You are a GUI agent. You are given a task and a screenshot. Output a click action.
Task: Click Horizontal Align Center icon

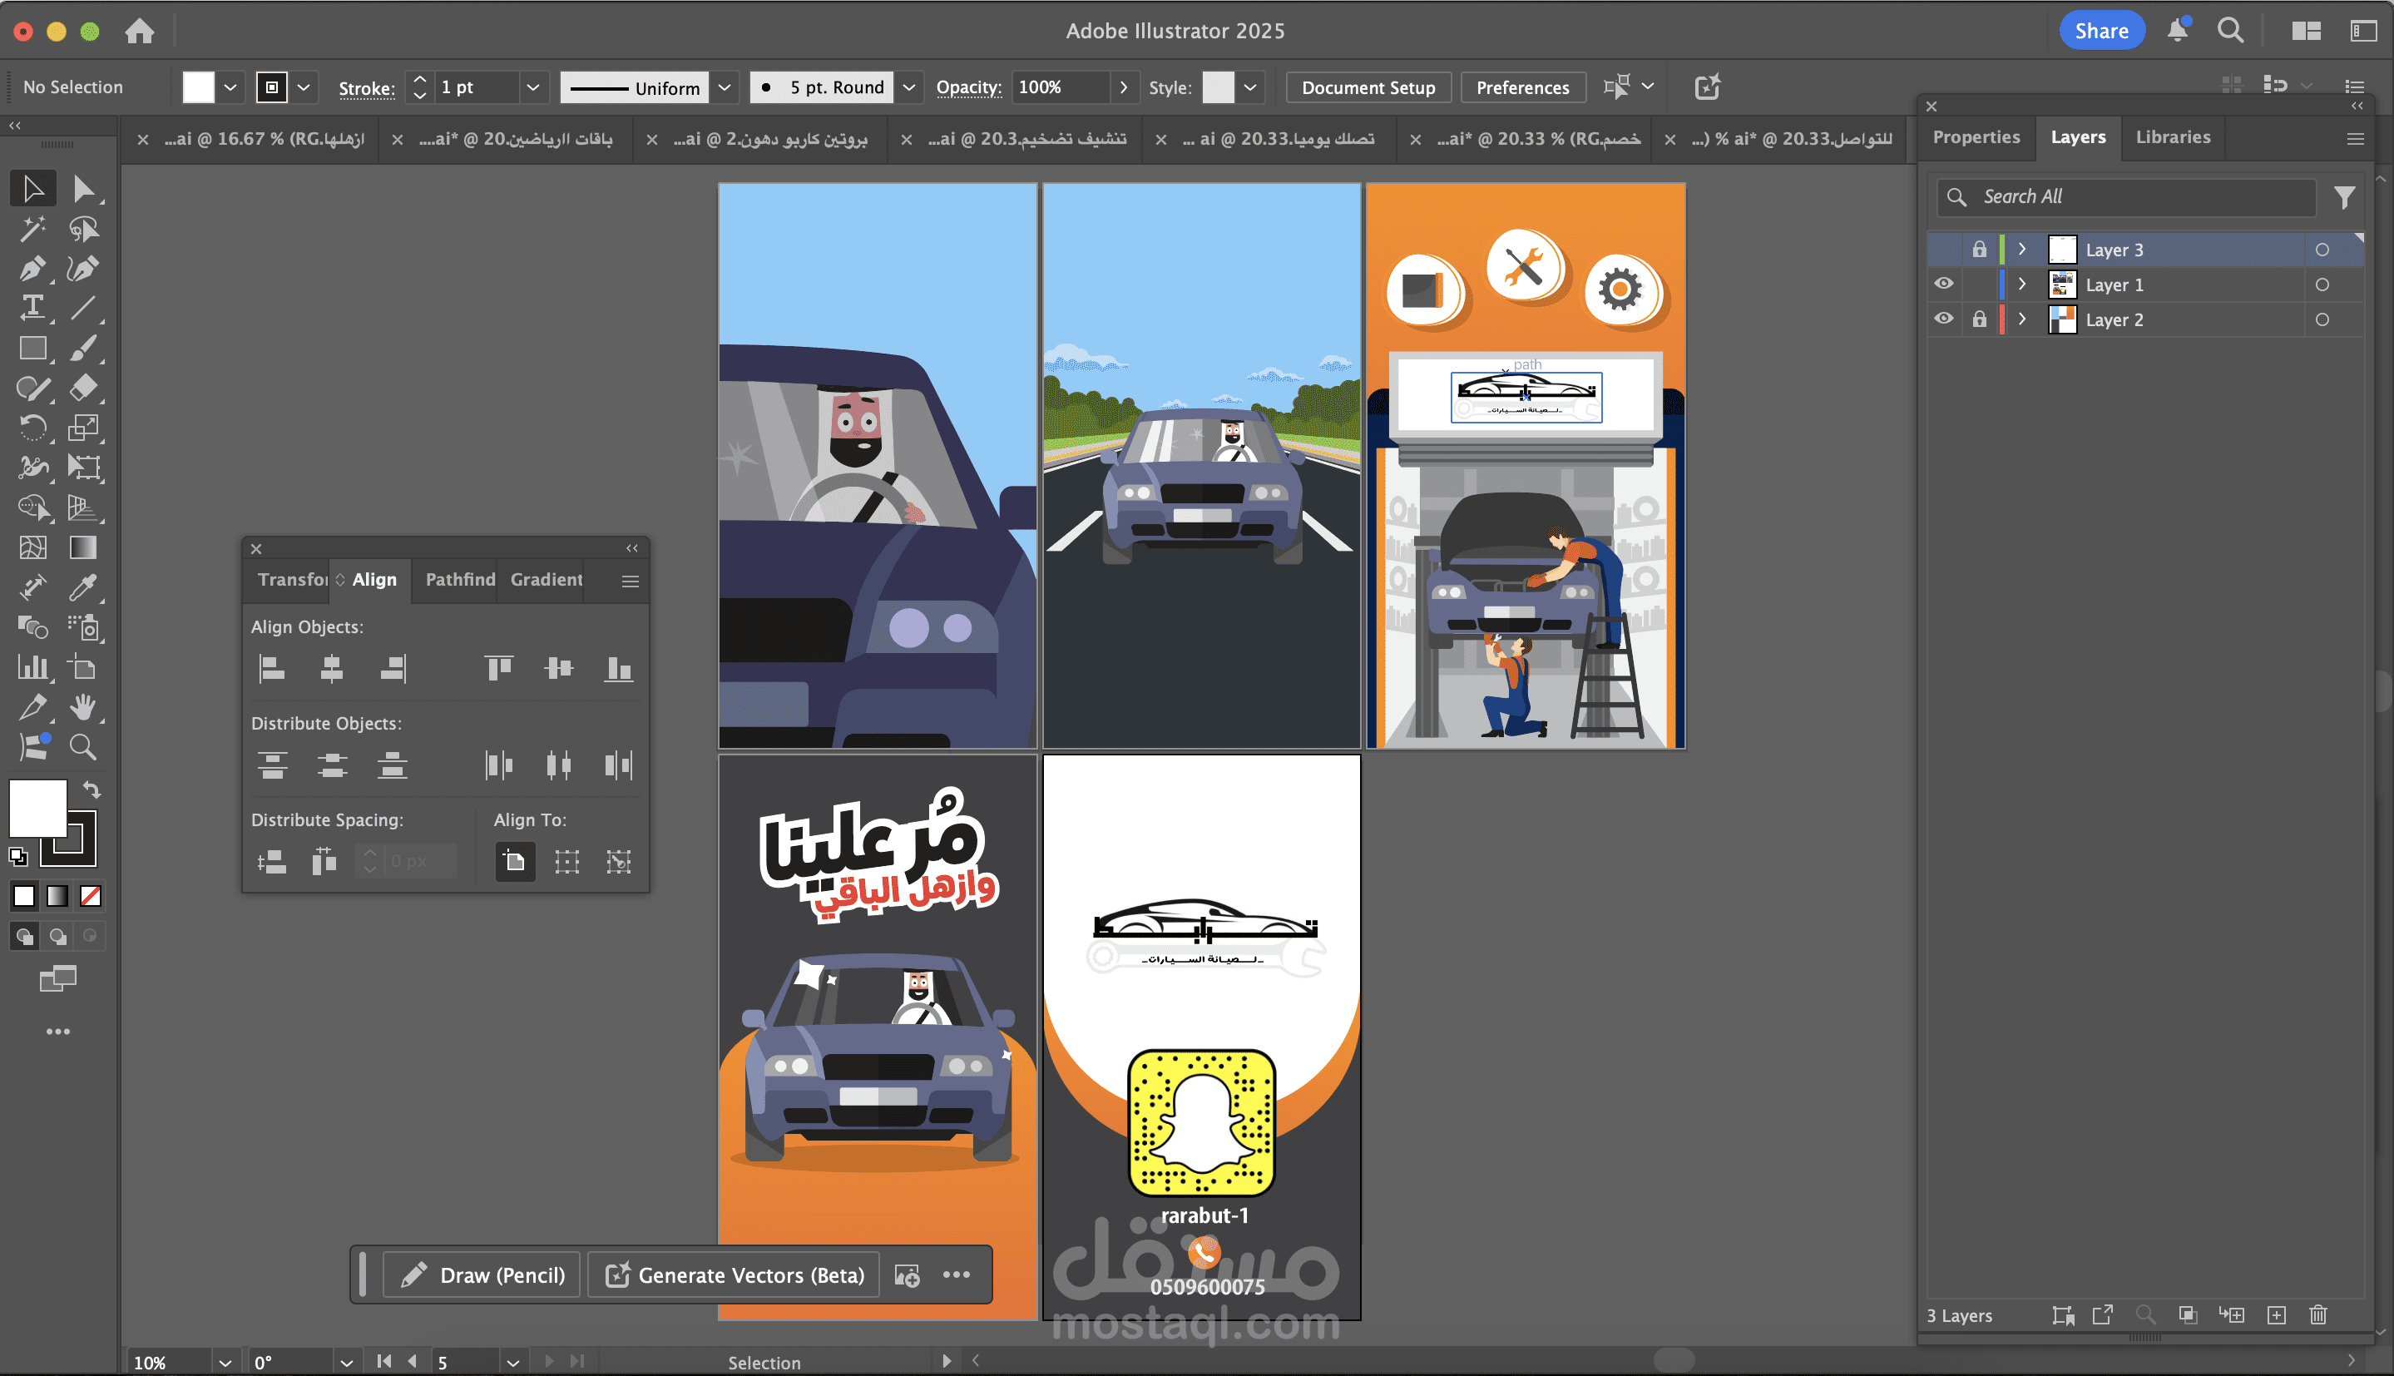pyautogui.click(x=332, y=669)
